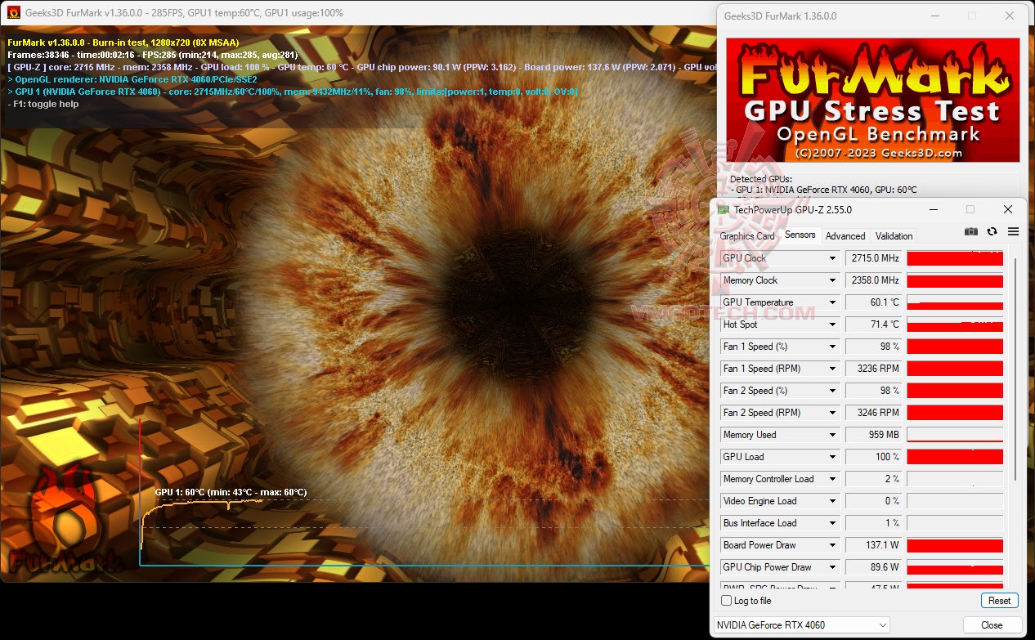Click the GPU-Z refresh icon
This screenshot has width=1035, height=640.
coord(992,232)
